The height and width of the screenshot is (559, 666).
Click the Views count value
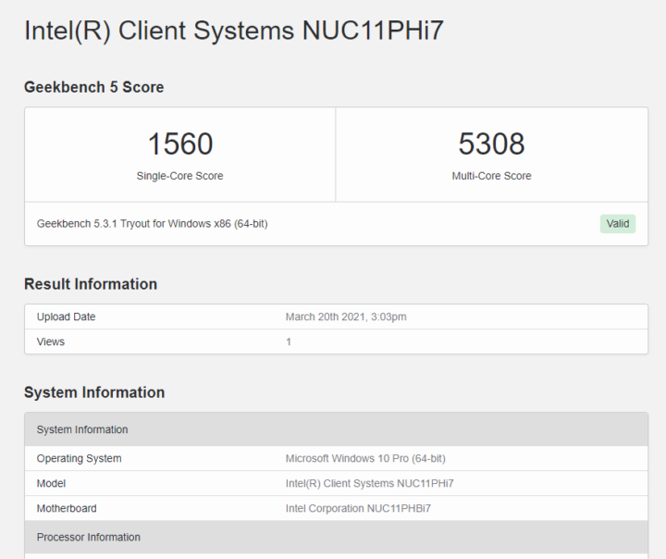tap(289, 342)
